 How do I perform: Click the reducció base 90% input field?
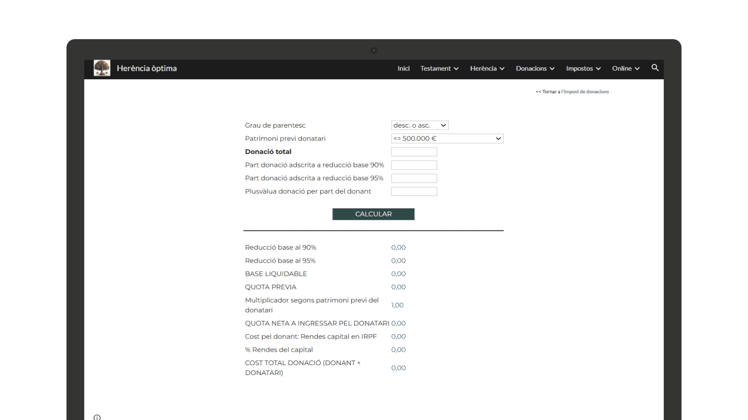click(414, 165)
